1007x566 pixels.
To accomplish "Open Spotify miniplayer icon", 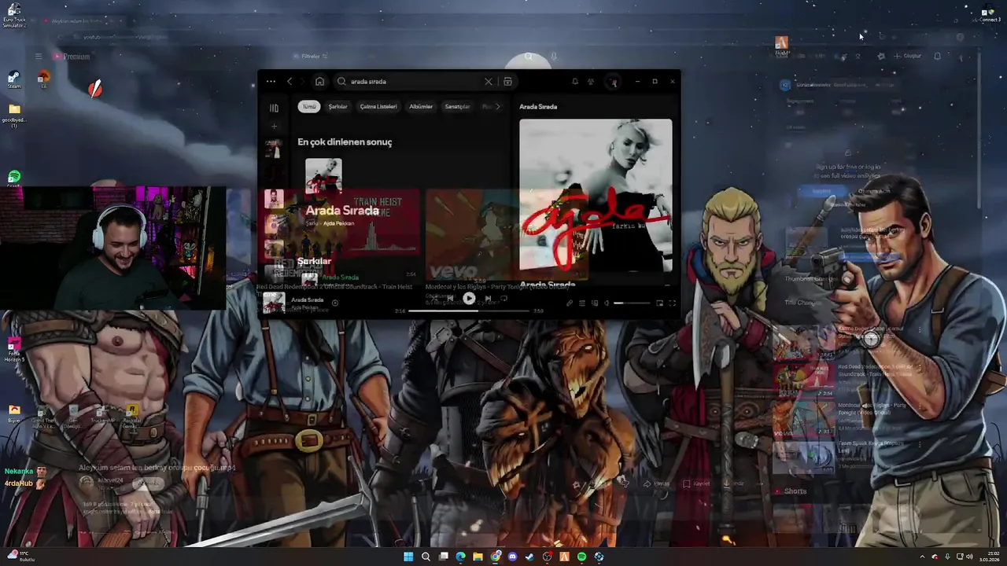I will coord(659,303).
